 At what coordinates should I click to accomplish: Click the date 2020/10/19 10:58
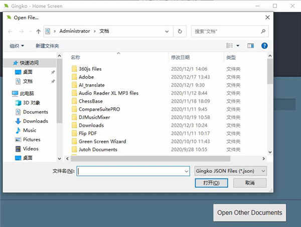(x=190, y=117)
